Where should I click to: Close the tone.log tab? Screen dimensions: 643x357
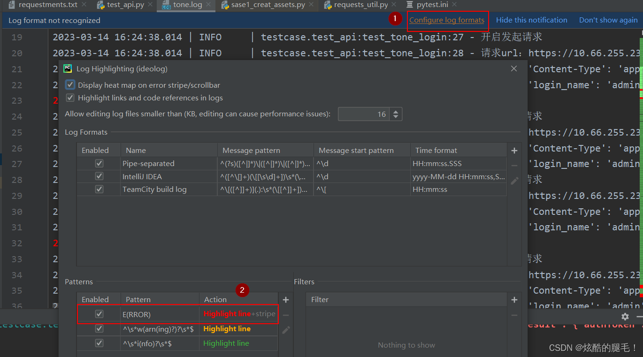click(x=209, y=5)
